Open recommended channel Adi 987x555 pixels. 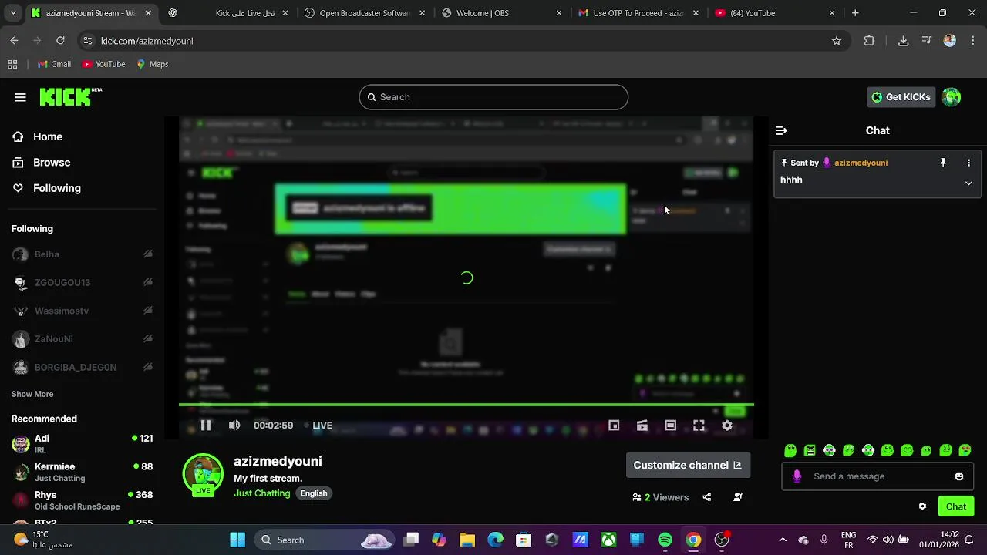[x=82, y=443]
